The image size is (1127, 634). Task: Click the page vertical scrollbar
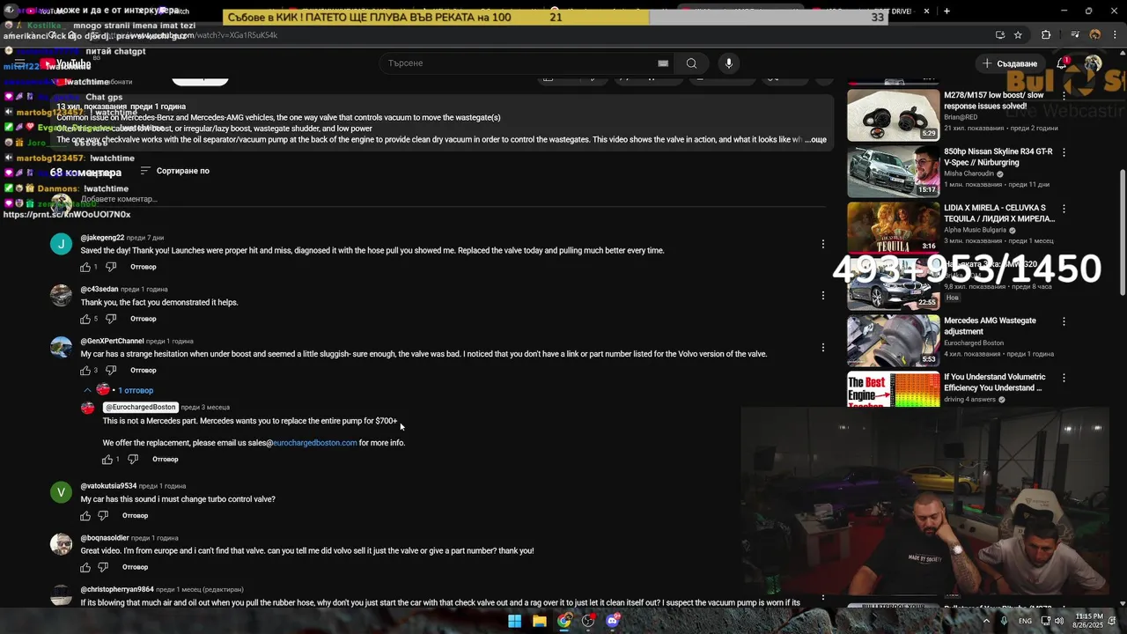coord(1122,232)
